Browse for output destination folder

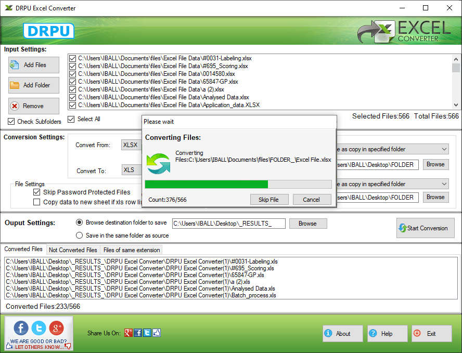(x=308, y=224)
